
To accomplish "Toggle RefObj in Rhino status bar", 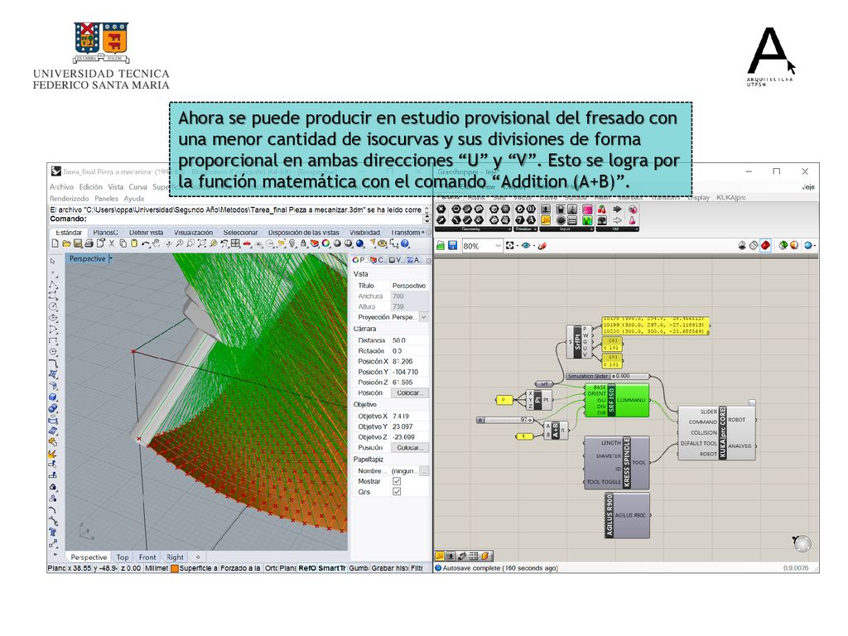I will pos(306,568).
